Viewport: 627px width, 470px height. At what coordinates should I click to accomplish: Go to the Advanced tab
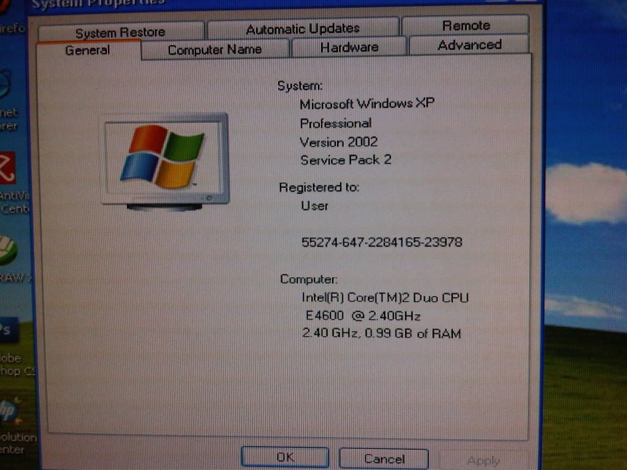470,45
